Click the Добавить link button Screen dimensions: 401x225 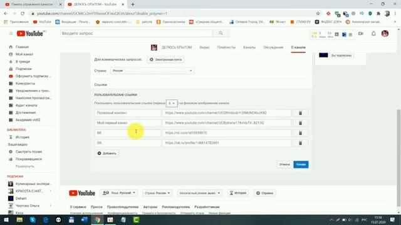(x=107, y=153)
